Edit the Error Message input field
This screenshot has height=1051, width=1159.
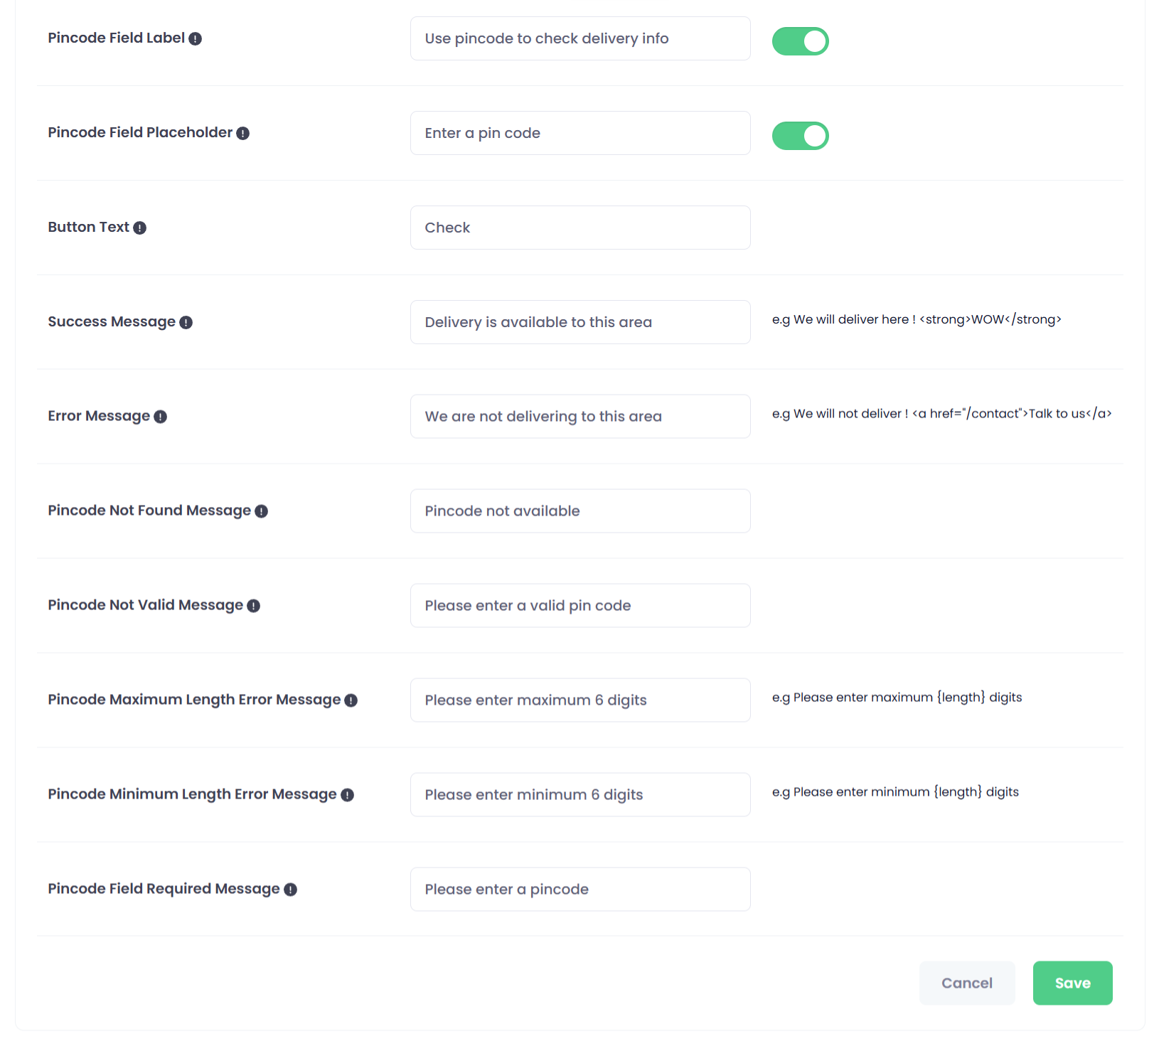(580, 417)
